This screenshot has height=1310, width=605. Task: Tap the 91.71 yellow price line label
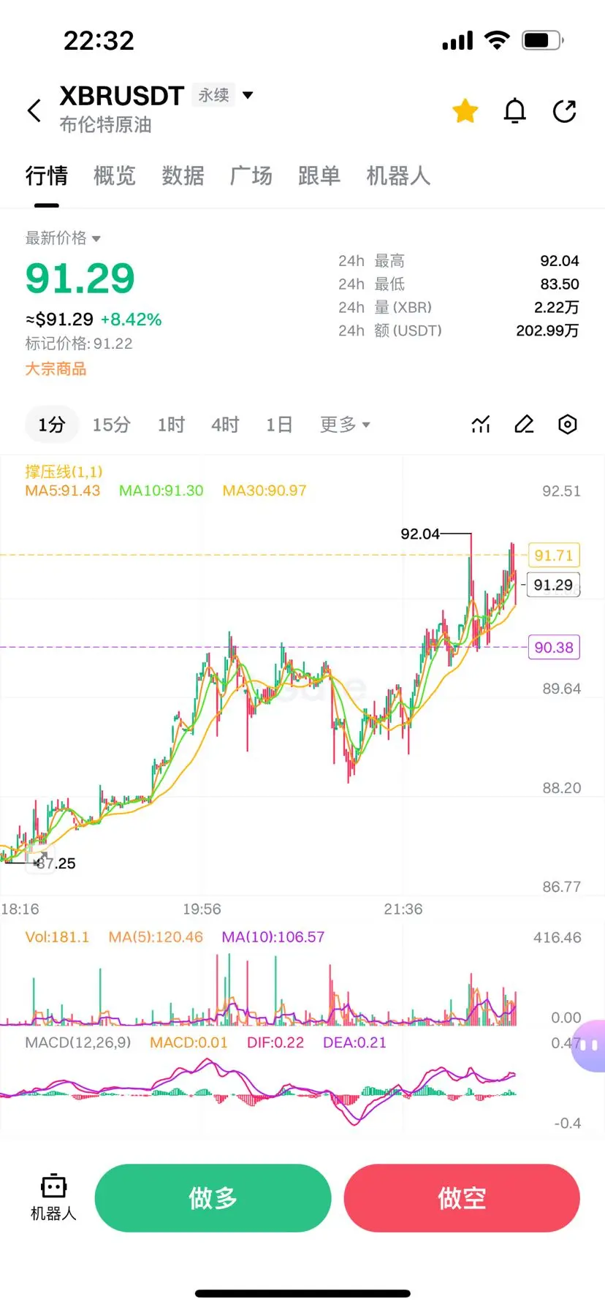tap(554, 556)
